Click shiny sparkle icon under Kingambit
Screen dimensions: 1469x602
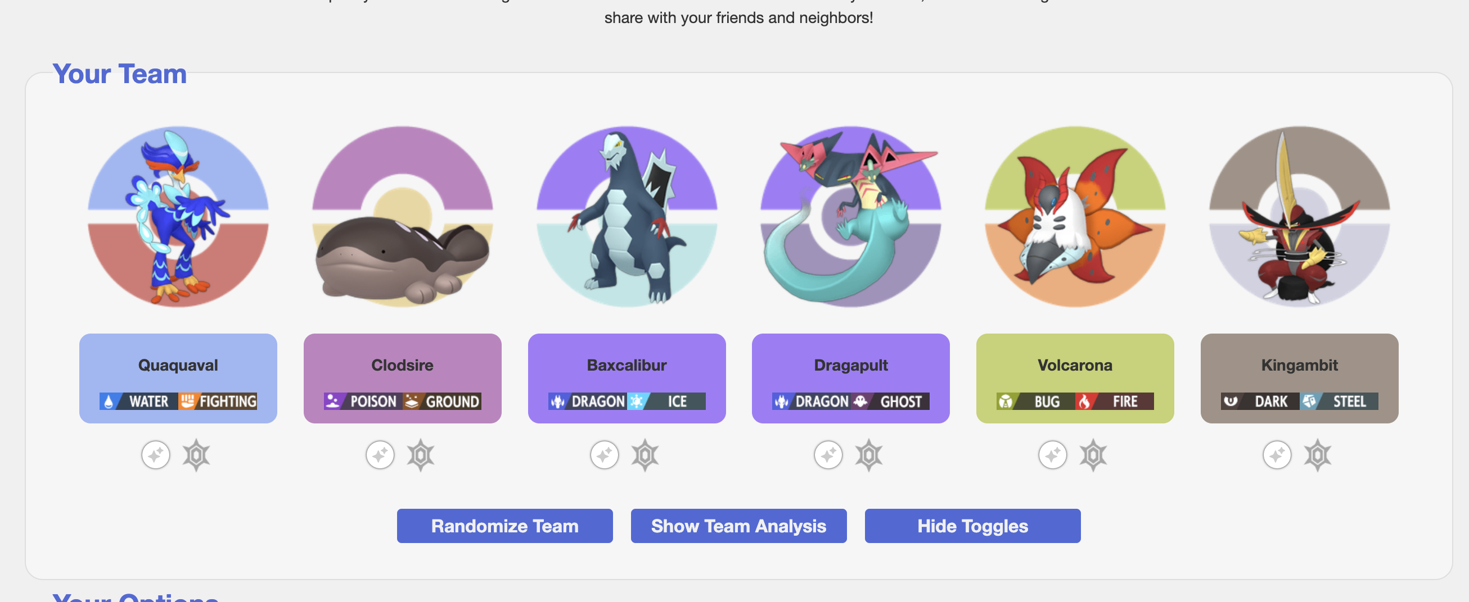(1277, 455)
